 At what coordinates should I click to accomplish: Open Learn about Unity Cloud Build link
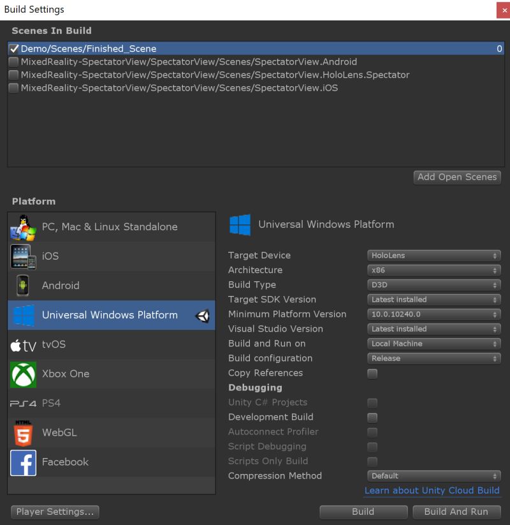[432, 491]
